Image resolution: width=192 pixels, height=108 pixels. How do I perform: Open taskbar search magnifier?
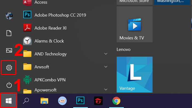click(x=26, y=101)
